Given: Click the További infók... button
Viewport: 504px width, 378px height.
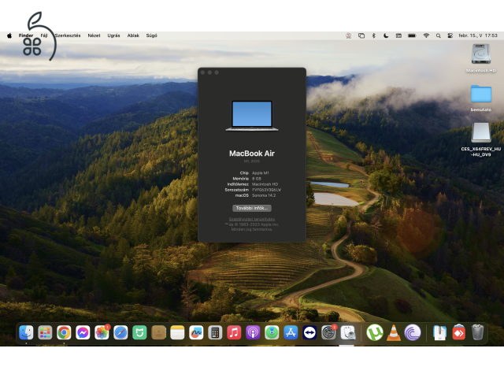Looking at the screenshot, I should [x=252, y=208].
